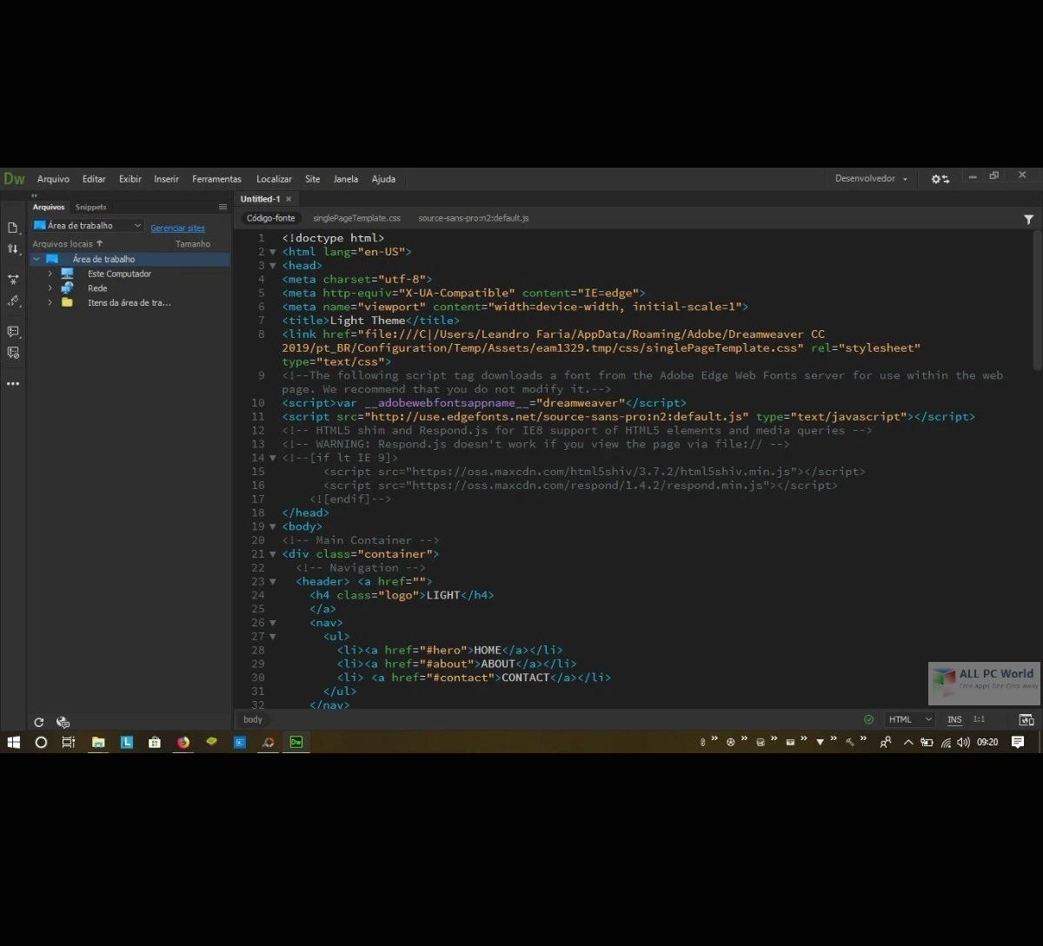Collapse the code fold arrow on the body line
Image resolution: width=1043 pixels, height=946 pixels.
pos(272,526)
